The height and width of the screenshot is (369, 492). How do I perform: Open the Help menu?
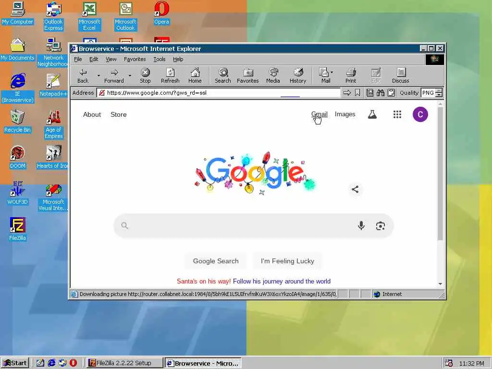(x=178, y=59)
